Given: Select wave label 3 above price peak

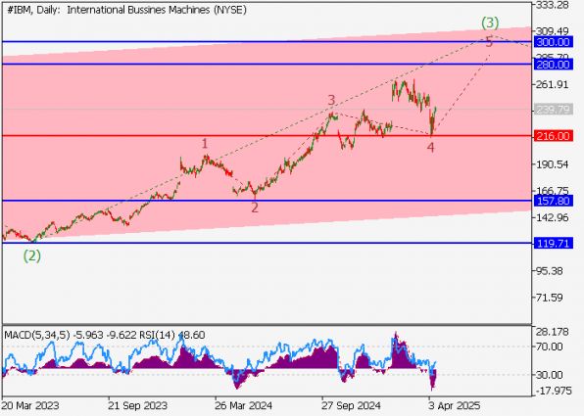Looking at the screenshot, I should tap(331, 100).
